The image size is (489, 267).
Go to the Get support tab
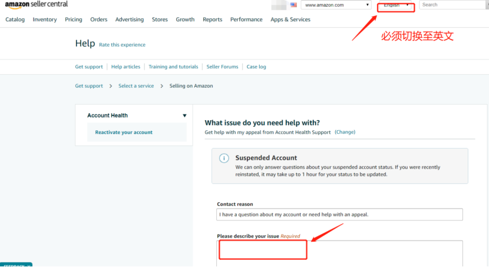pos(89,67)
